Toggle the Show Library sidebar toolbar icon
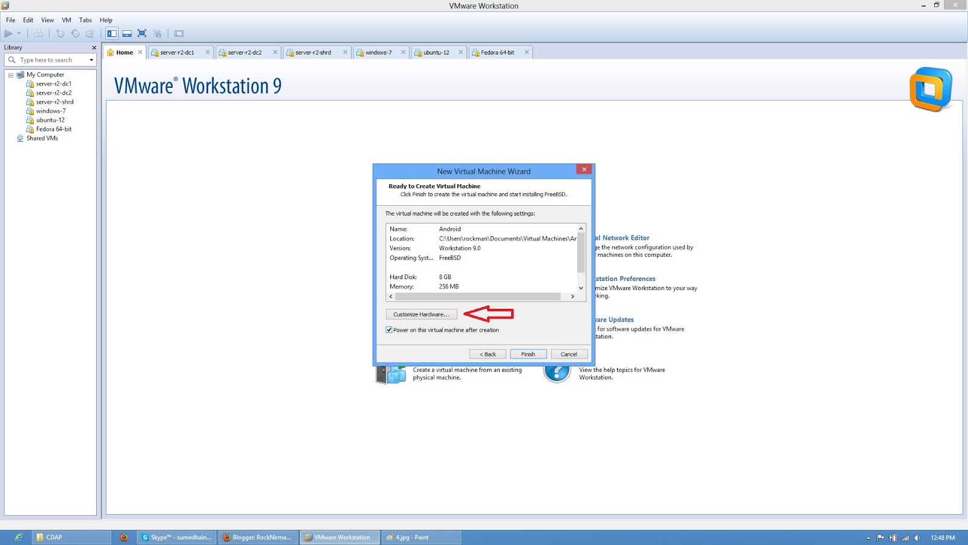968x545 pixels. pyautogui.click(x=112, y=33)
